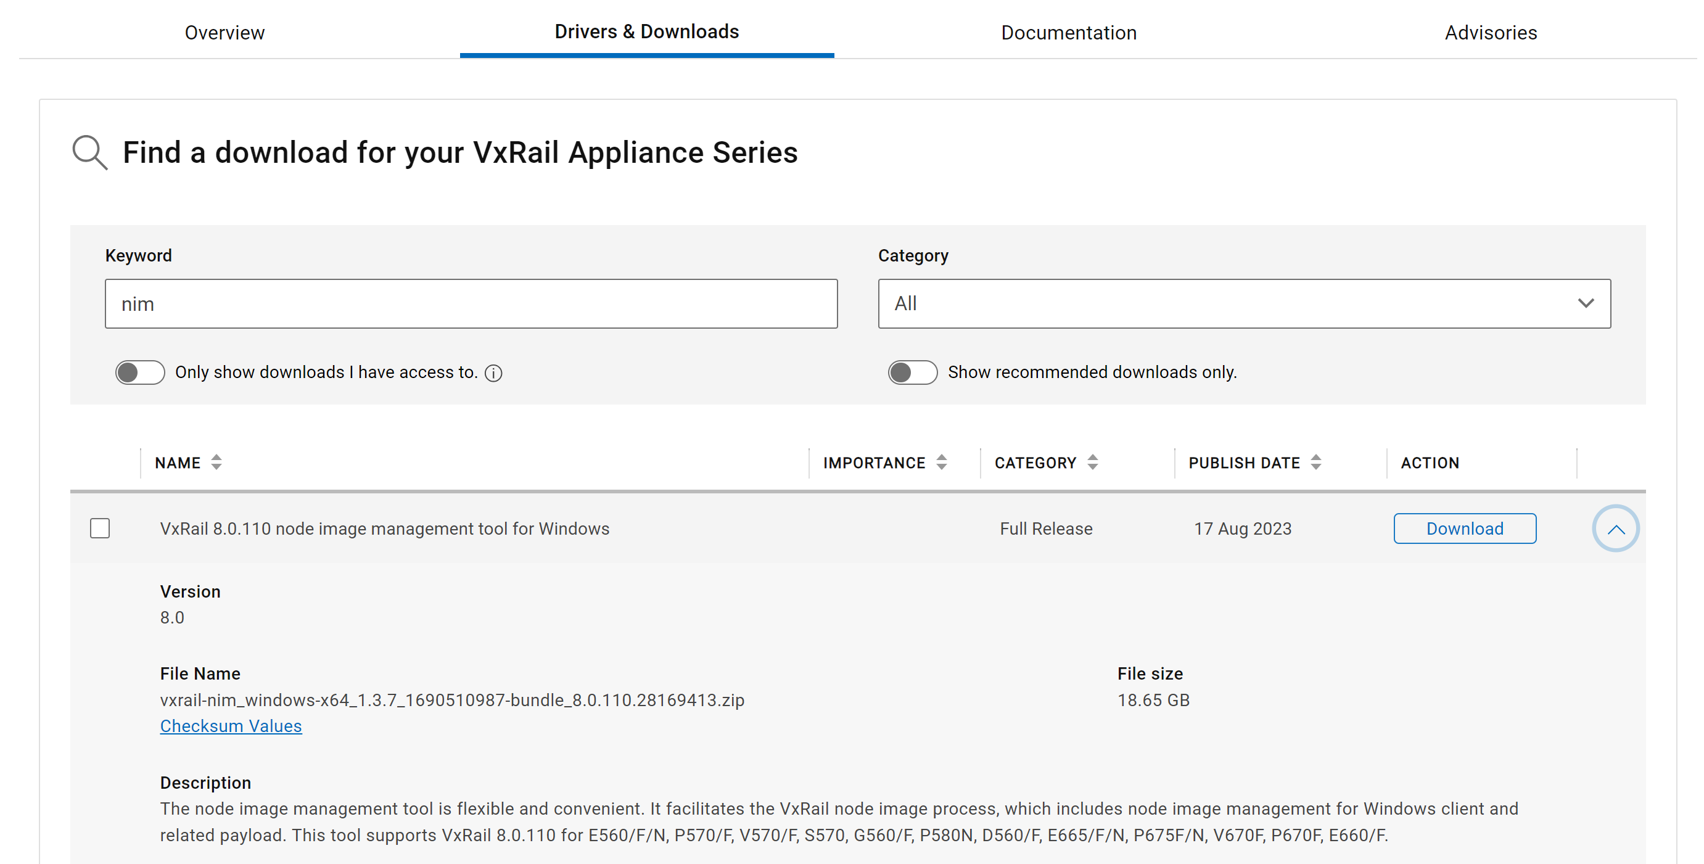Sort results by Category column arrows
The height and width of the screenshot is (864, 1704).
coord(1092,463)
